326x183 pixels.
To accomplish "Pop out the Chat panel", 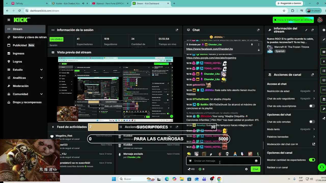I will point(258,30).
